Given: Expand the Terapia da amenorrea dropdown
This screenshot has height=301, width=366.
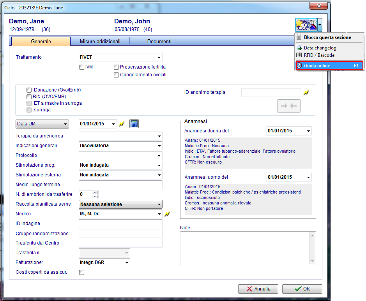Looking at the screenshot, I should pyautogui.click(x=120, y=136).
